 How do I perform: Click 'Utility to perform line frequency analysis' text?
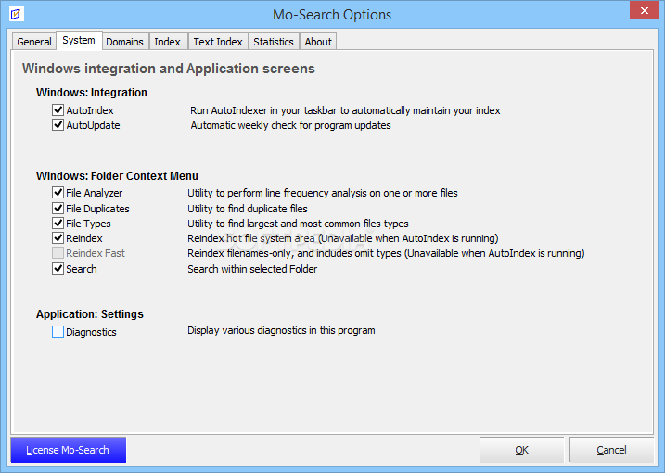pyautogui.click(x=323, y=193)
